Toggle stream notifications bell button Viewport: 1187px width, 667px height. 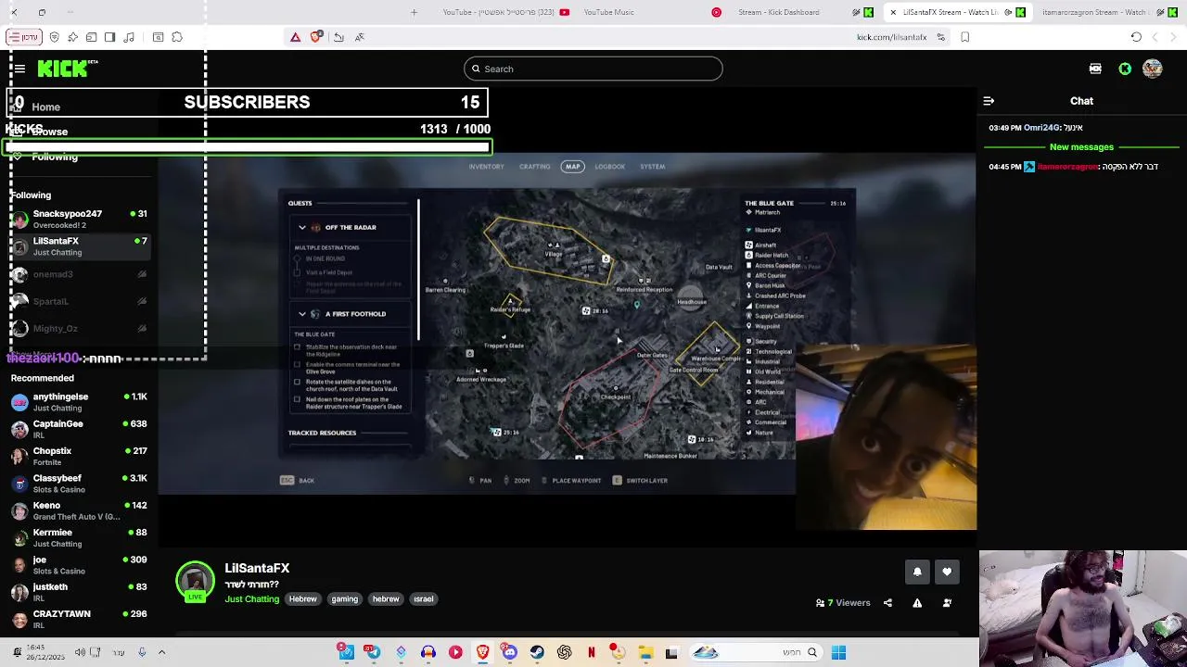pyautogui.click(x=917, y=573)
